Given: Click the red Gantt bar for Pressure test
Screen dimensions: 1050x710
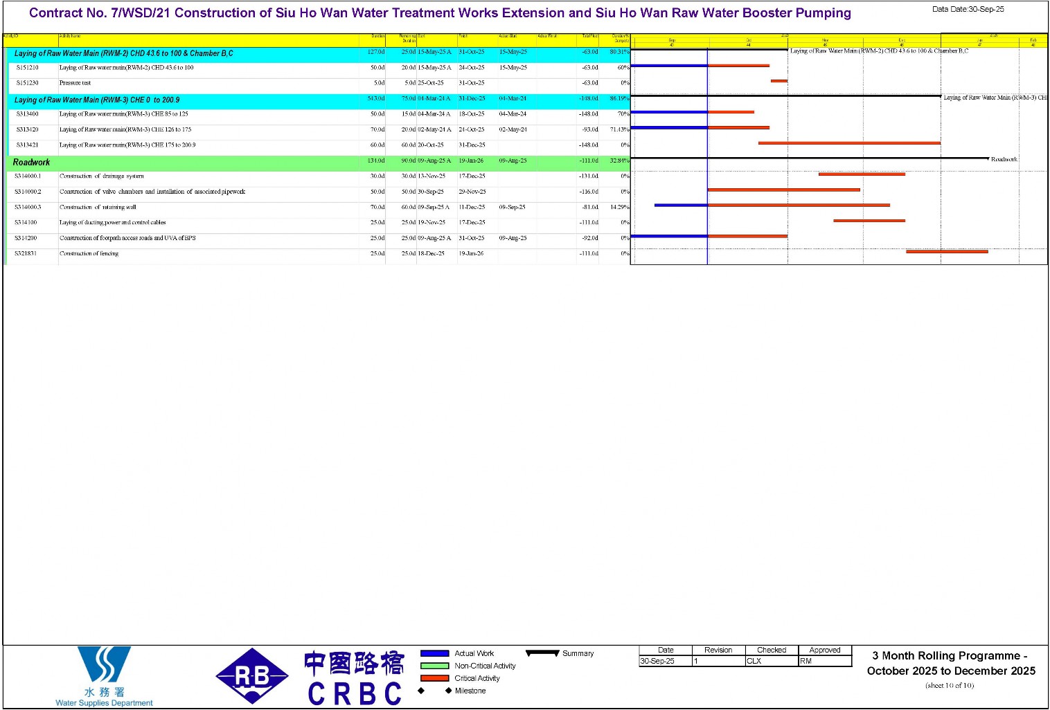Looking at the screenshot, I should (779, 81).
